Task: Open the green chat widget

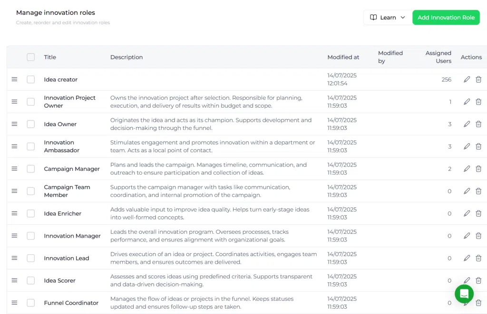Action: (464, 294)
